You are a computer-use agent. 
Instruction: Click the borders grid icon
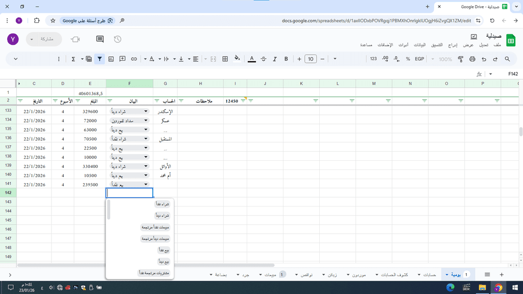click(x=225, y=59)
